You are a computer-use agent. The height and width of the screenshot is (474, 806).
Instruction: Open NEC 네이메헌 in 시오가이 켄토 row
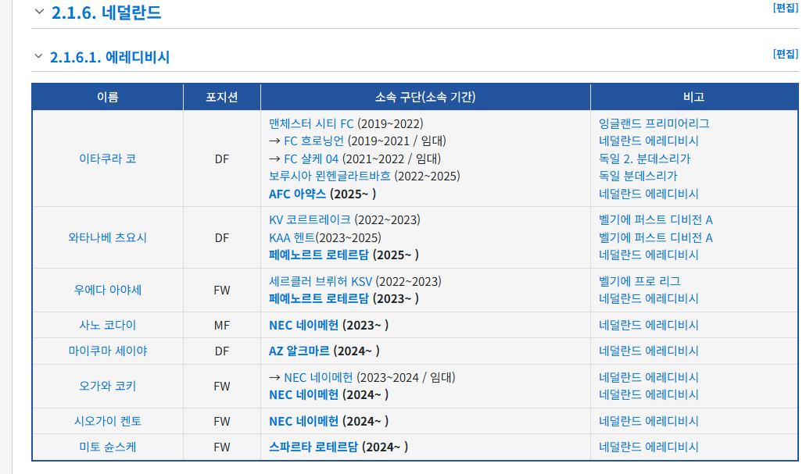tap(304, 421)
